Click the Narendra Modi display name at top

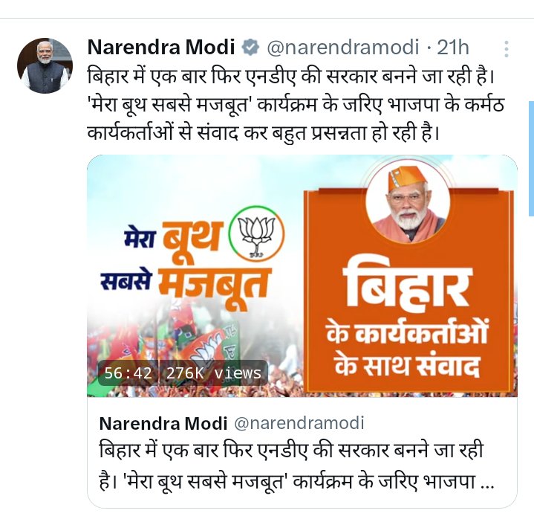pyautogui.click(x=161, y=48)
